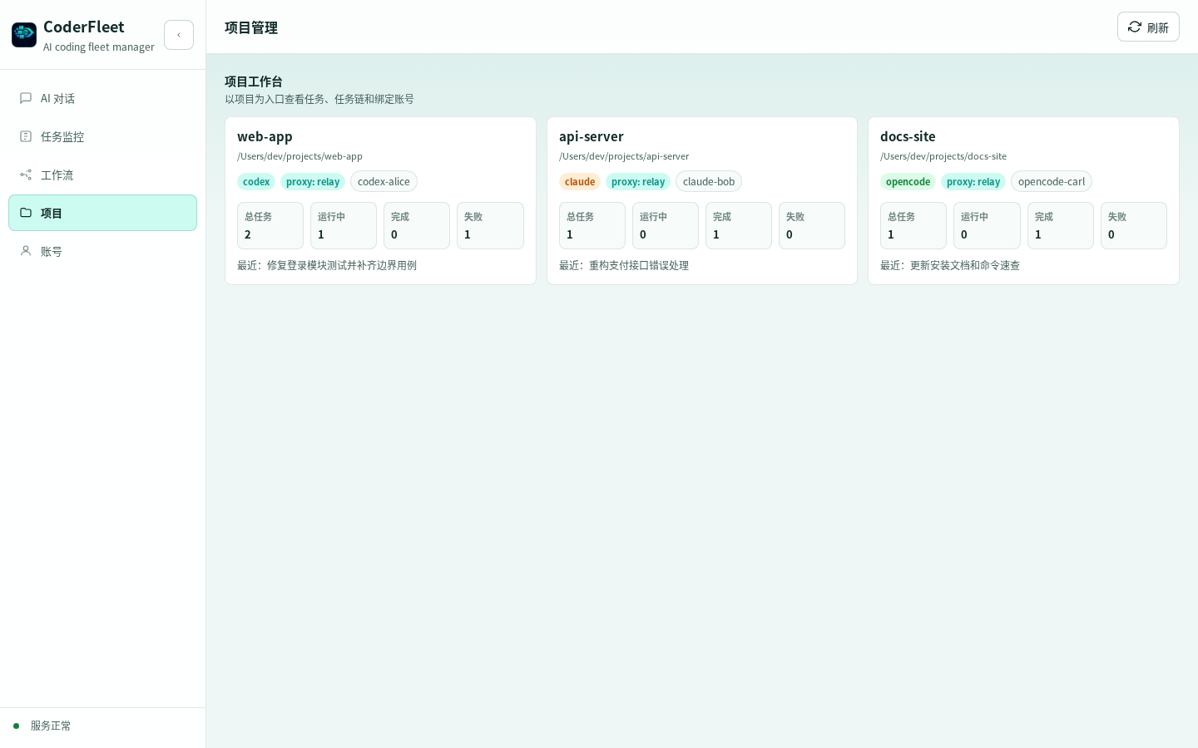The image size is (1198, 748).
Task: Click path /Users/dev/projects/docs-site
Action: (x=943, y=156)
